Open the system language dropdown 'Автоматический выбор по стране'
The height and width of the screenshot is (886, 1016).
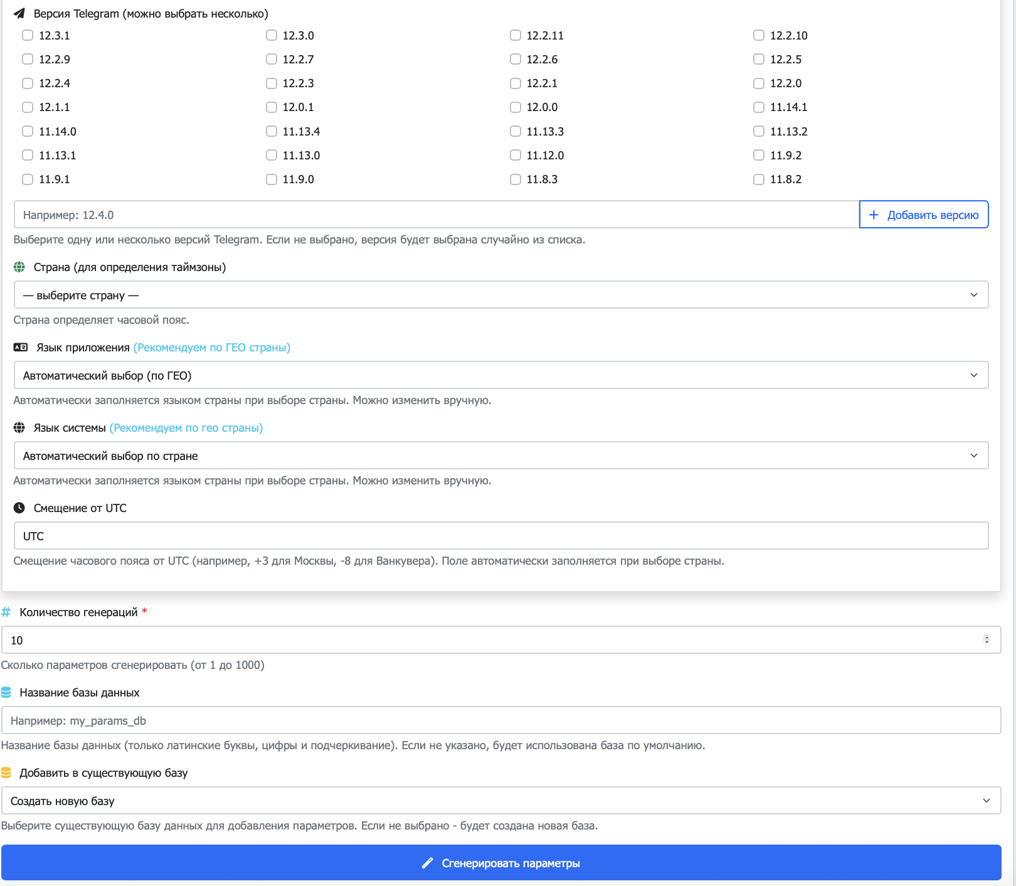tap(500, 456)
